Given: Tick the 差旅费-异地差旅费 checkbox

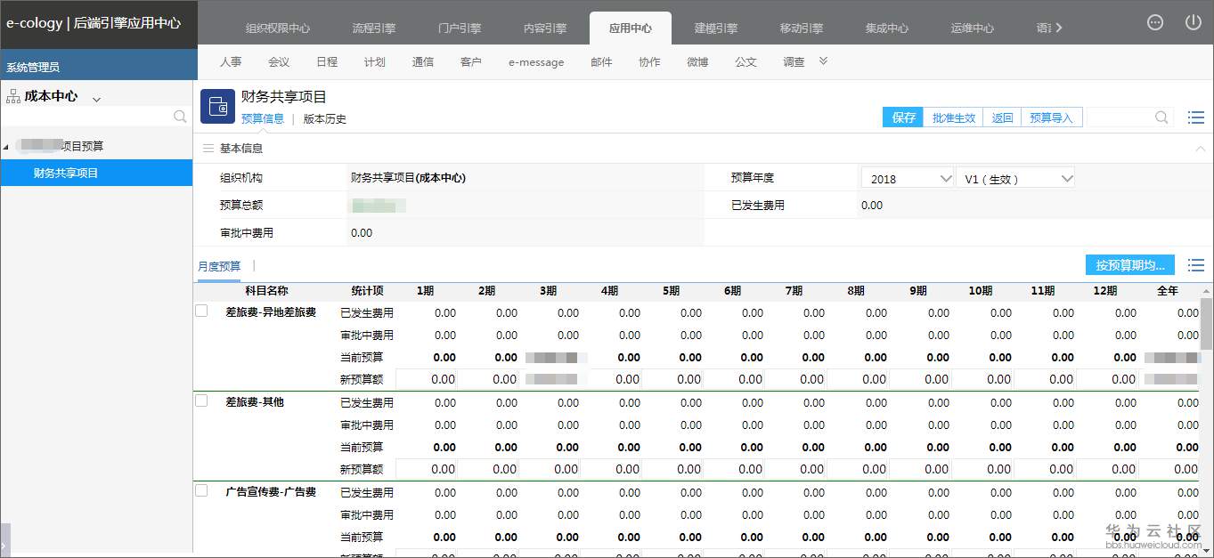Looking at the screenshot, I should click(x=201, y=311).
